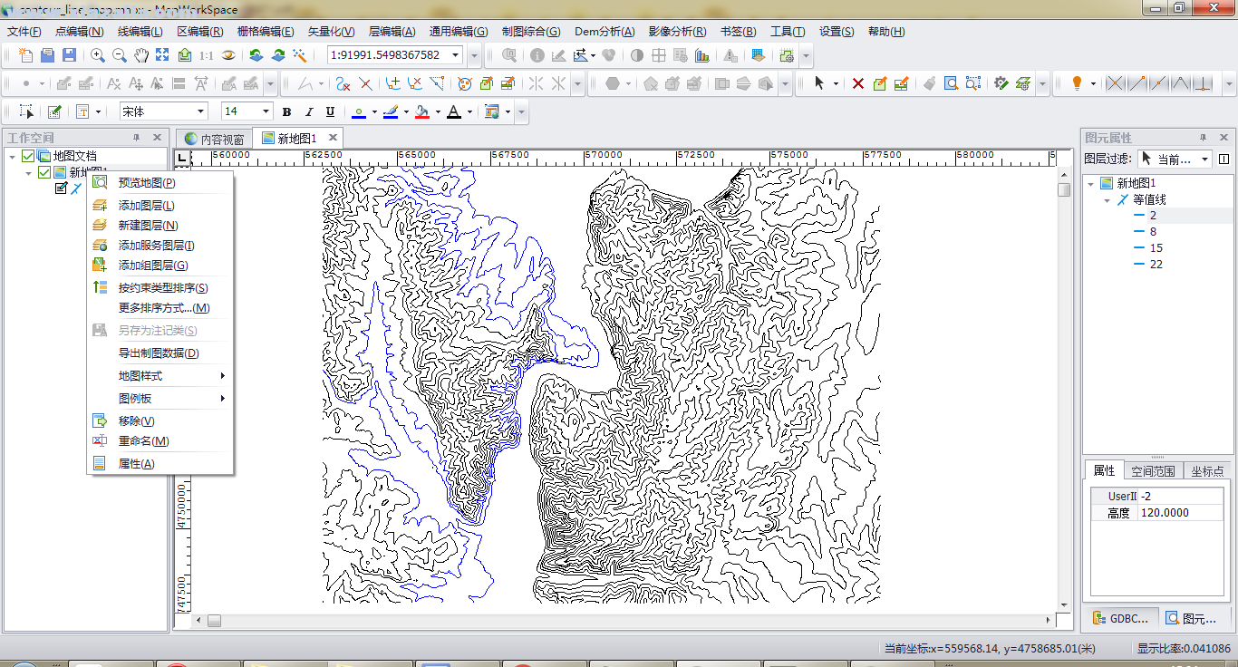This screenshot has width=1238, height=667.
Task: Open the 宋体 font dropdown
Action: 200,111
